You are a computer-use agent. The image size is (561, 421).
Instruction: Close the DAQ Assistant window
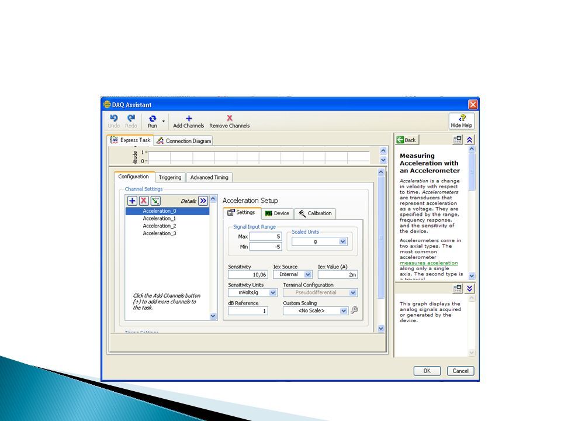pyautogui.click(x=473, y=105)
